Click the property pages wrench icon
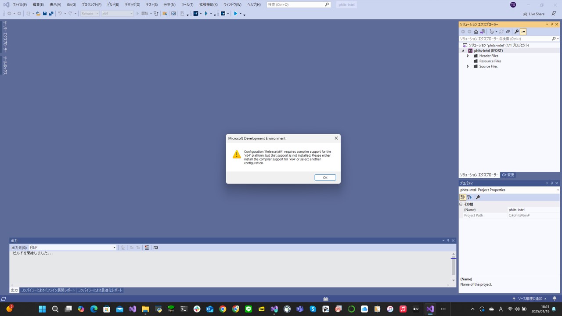This screenshot has height=316, width=562. [x=478, y=197]
